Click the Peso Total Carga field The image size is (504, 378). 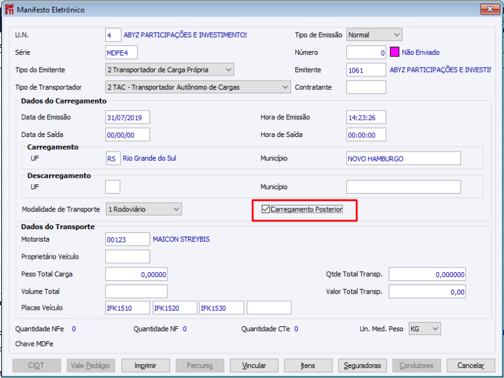(x=136, y=274)
